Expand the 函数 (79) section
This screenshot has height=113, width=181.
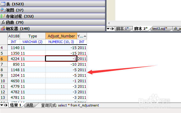pos(53,22)
